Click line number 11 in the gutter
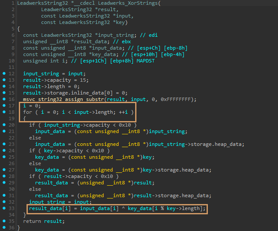Viewport: 278px width, 231px height. 12,67
